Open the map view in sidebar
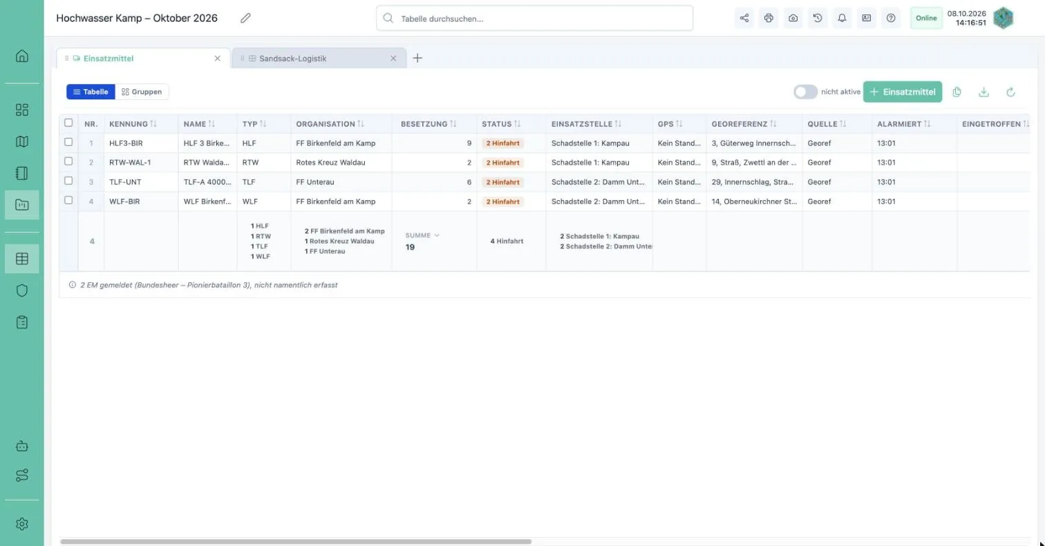This screenshot has width=1045, height=546. coord(22,142)
